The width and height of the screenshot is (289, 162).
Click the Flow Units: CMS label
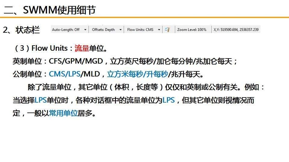[140, 30]
